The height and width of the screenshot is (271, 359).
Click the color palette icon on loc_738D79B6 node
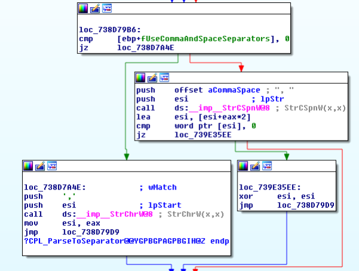point(83,8)
